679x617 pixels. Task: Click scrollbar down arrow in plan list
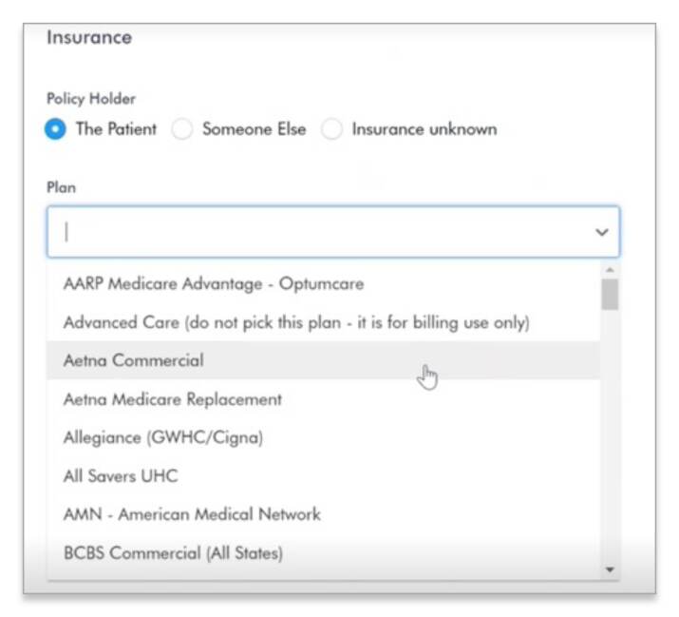pyautogui.click(x=610, y=569)
